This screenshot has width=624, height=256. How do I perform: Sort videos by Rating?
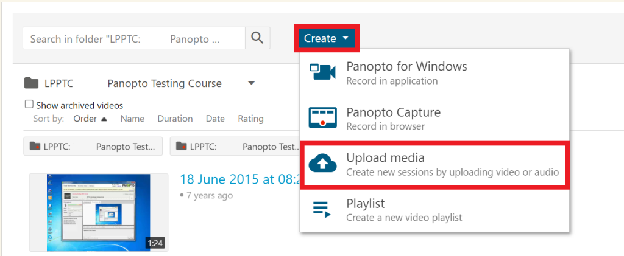point(250,119)
